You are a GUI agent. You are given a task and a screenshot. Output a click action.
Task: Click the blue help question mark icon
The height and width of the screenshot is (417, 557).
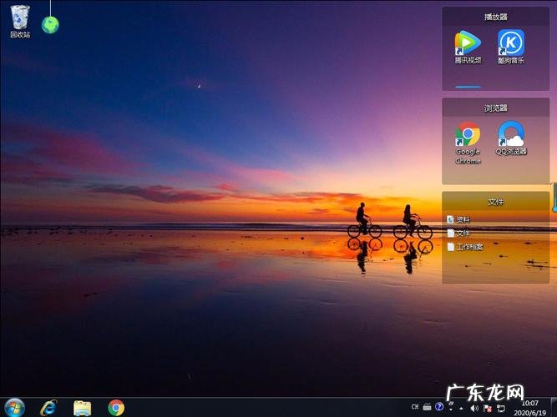(439, 406)
